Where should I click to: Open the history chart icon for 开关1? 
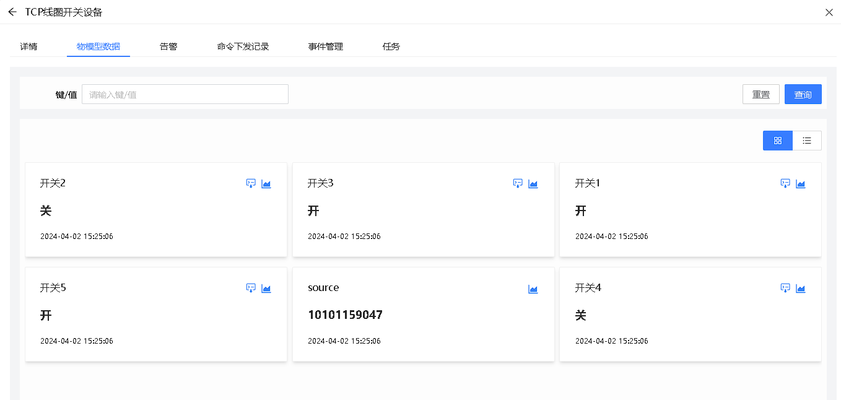click(801, 183)
